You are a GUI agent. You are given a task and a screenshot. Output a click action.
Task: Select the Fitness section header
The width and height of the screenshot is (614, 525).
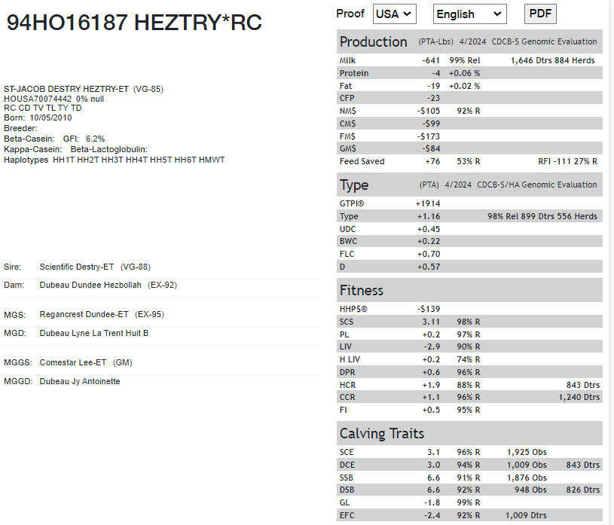362,291
